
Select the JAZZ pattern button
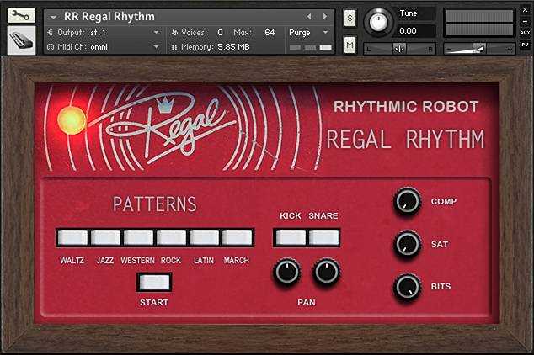click(105, 237)
